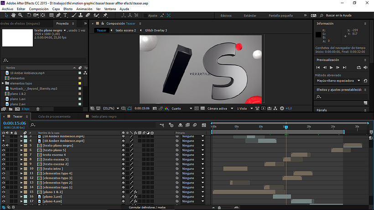Viewport: 374px width, 210px height.
Task: Mute audio on texto plano negro layer
Action: click(x=8, y=145)
